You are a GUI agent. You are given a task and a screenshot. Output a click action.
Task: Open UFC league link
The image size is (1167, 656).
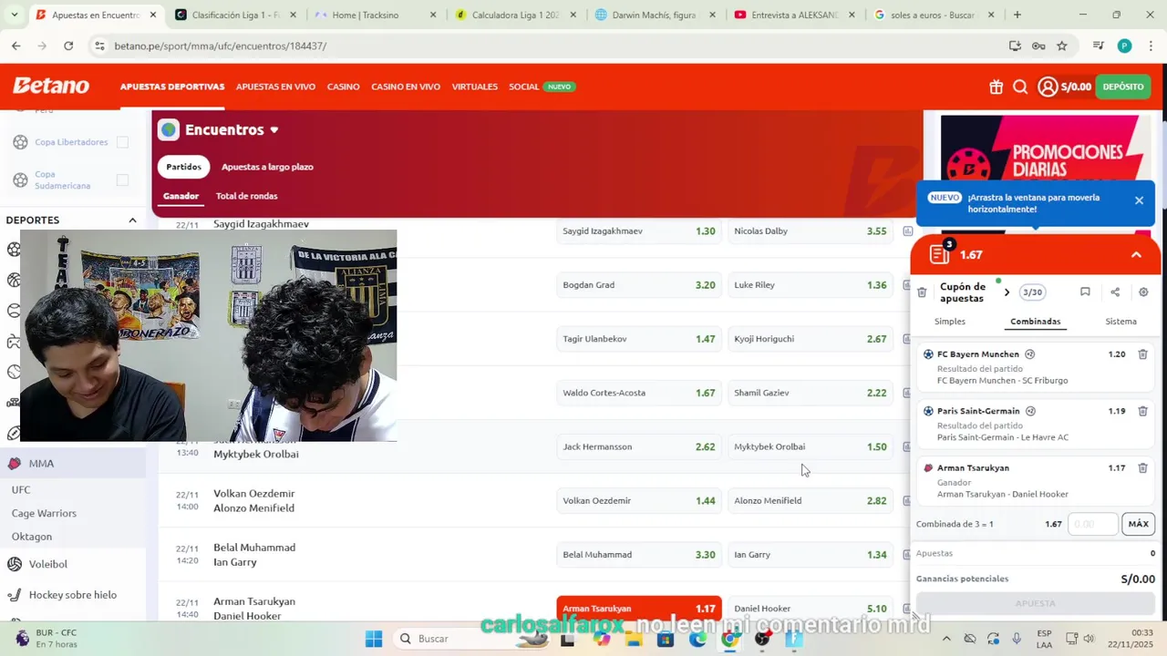(x=21, y=490)
